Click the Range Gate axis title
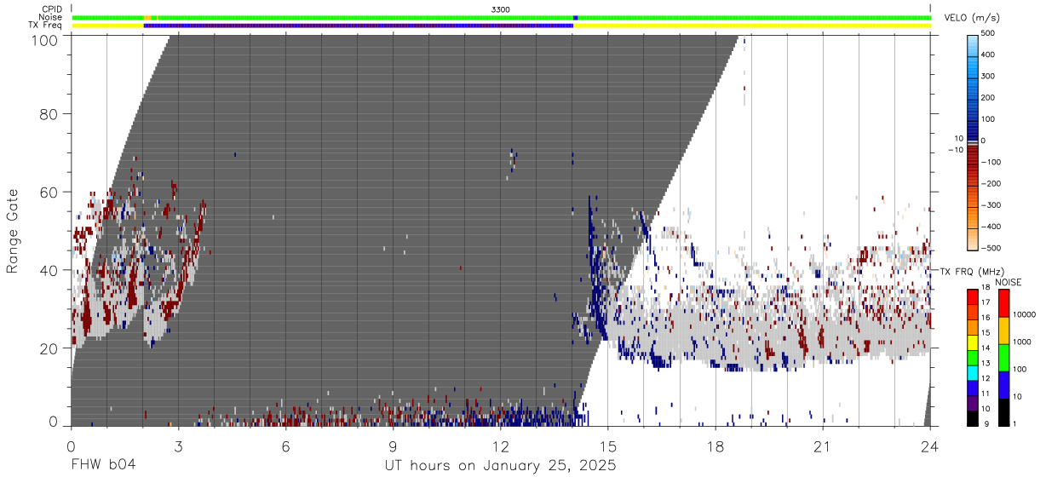Image resolution: width=1046 pixels, height=483 pixels. tap(13, 232)
